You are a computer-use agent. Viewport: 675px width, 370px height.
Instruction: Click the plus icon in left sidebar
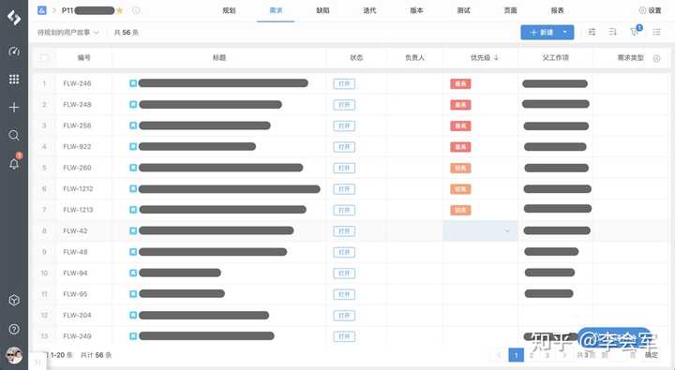point(14,107)
